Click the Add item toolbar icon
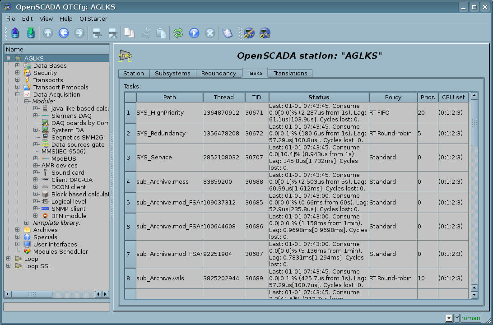 pos(97,32)
